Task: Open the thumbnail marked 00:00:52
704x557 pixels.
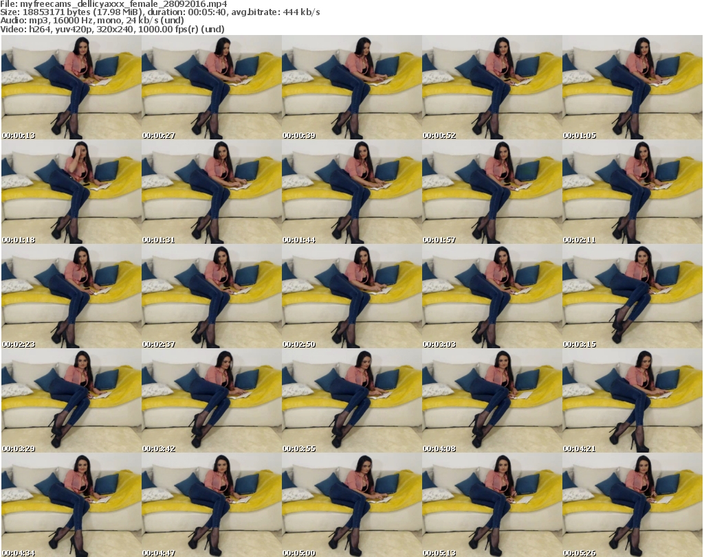Action: (492, 87)
